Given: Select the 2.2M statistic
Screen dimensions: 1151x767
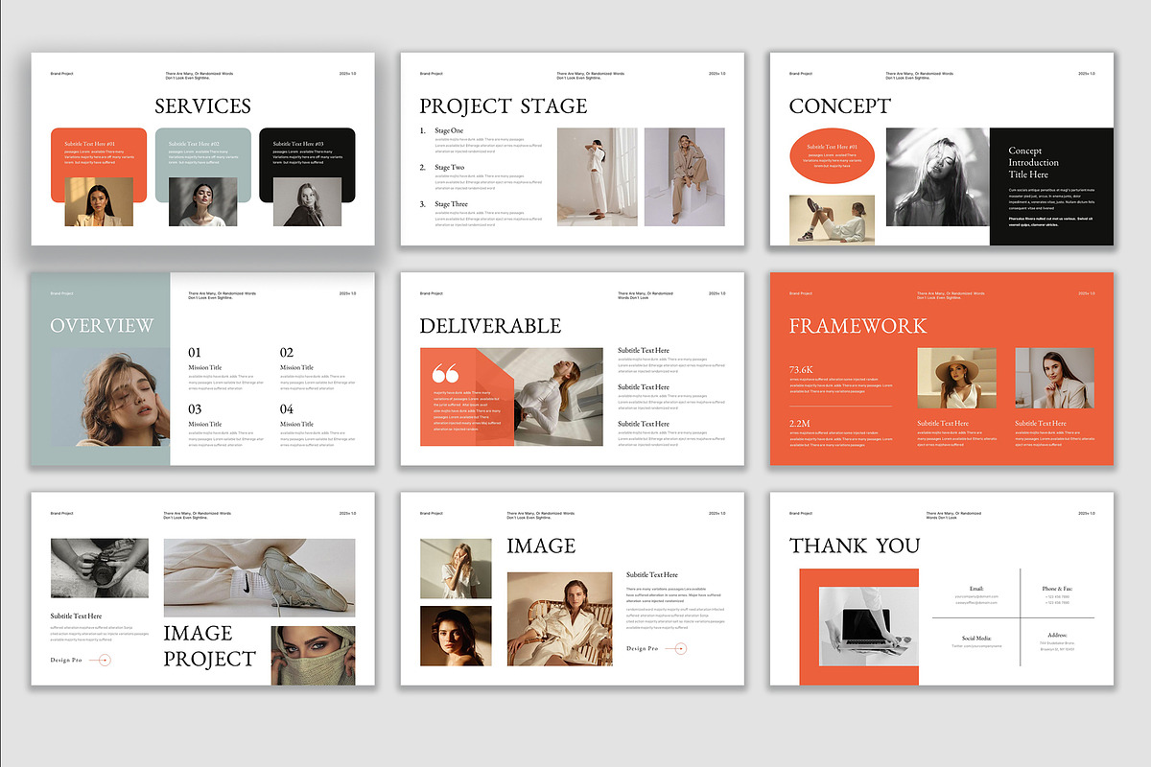Looking at the screenshot, I should (x=801, y=423).
